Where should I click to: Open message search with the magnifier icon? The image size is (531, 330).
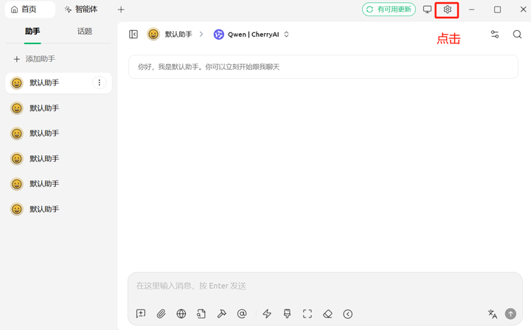[517, 34]
